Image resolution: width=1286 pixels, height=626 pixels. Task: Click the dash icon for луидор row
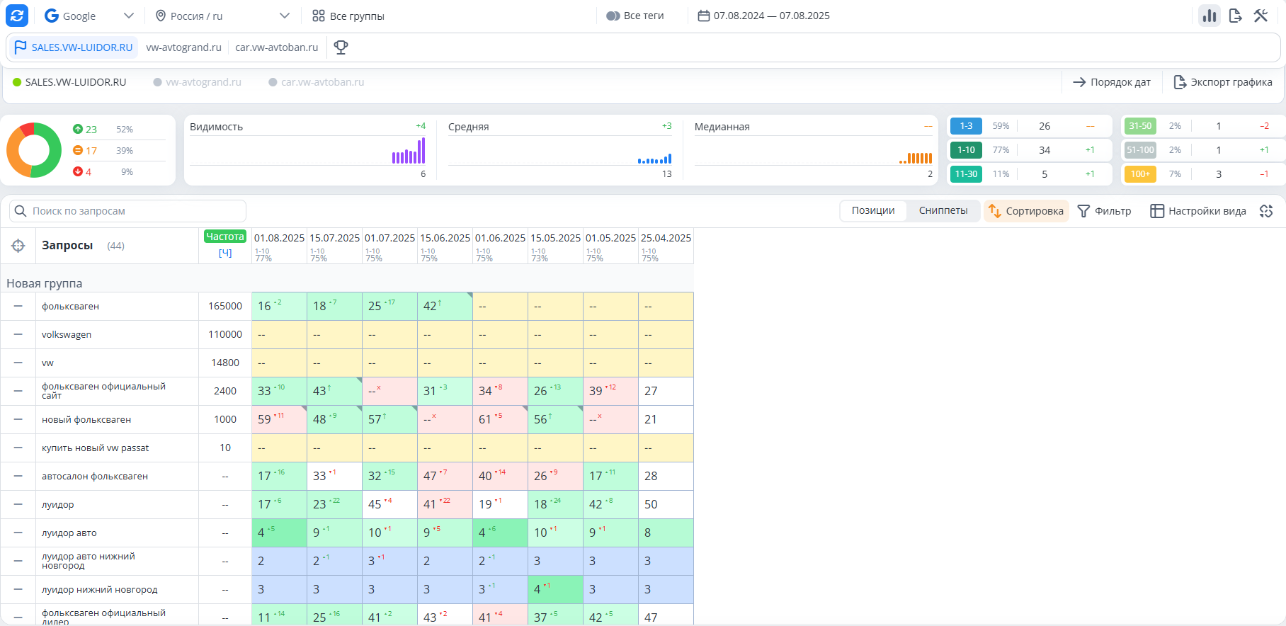coord(18,504)
